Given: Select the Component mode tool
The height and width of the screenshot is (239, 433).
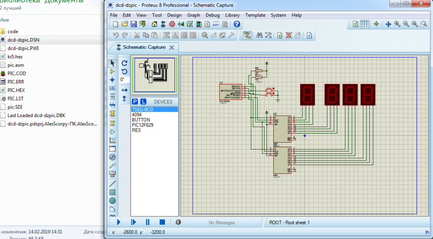Looking at the screenshot, I should 113,71.
